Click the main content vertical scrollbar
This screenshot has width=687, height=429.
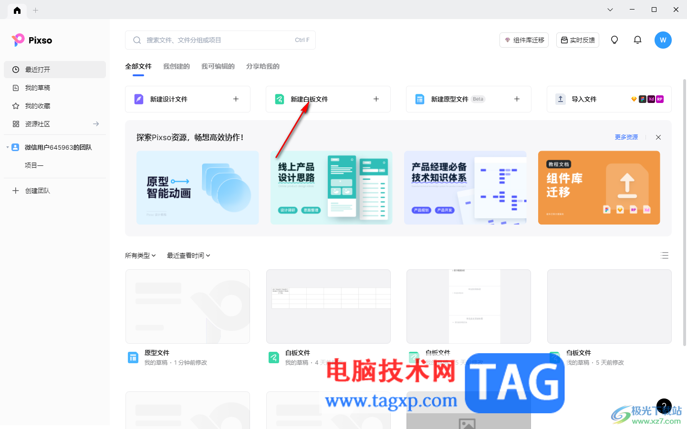(685, 212)
